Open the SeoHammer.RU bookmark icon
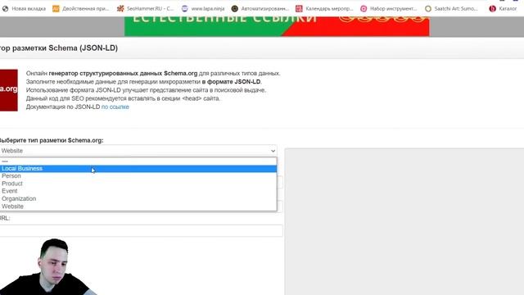524x295 pixels. click(120, 9)
